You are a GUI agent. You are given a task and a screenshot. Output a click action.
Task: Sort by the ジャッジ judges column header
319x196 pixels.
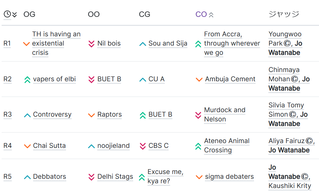(284, 14)
